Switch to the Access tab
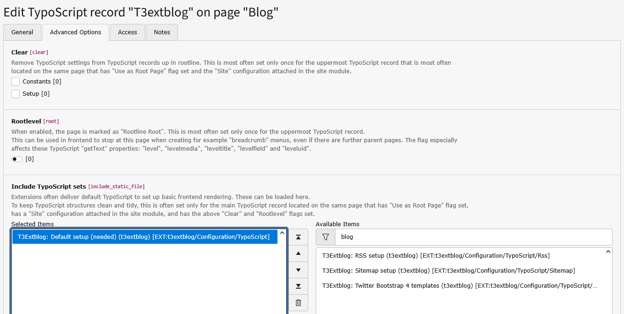 point(127,32)
